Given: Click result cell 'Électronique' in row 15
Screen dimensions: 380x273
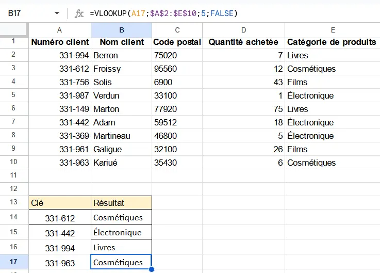Looking at the screenshot, I should pyautogui.click(x=121, y=232).
